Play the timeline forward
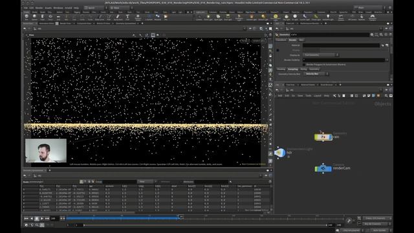The image size is (414, 233). 41,219
